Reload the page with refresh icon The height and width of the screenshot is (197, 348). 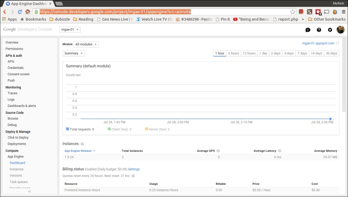click(20, 11)
